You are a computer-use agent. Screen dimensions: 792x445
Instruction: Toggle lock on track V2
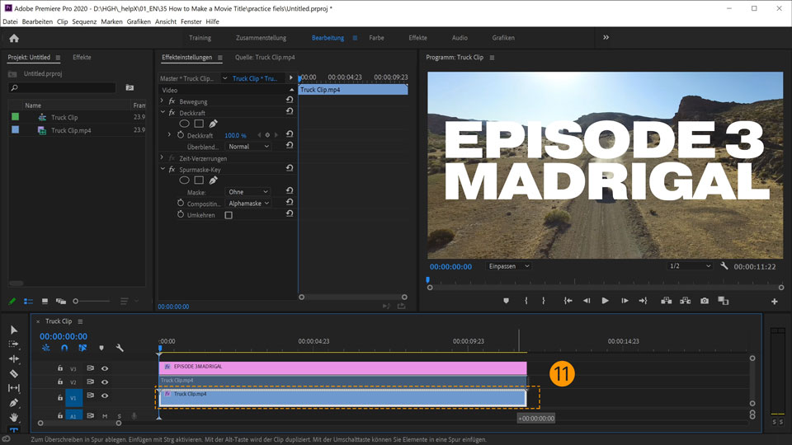tap(60, 382)
